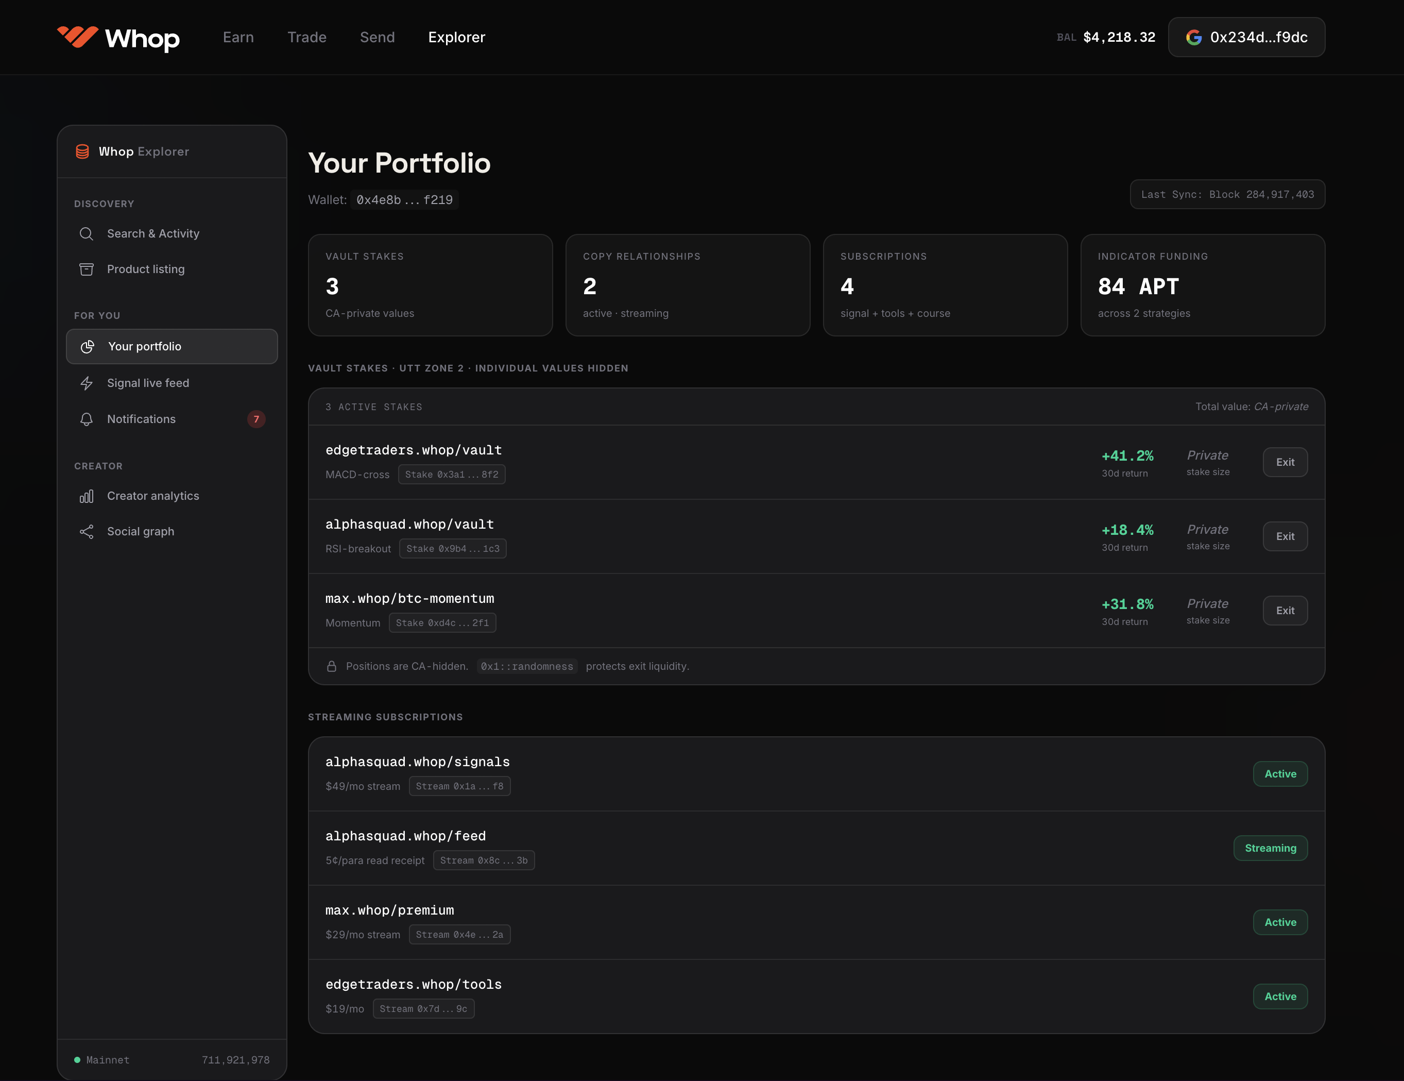
Task: Click the Creator analytics bar chart icon
Action: click(86, 496)
